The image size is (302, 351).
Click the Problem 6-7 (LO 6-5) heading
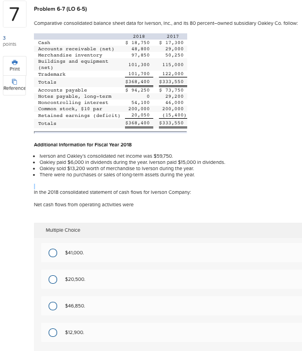pyautogui.click(x=61, y=9)
